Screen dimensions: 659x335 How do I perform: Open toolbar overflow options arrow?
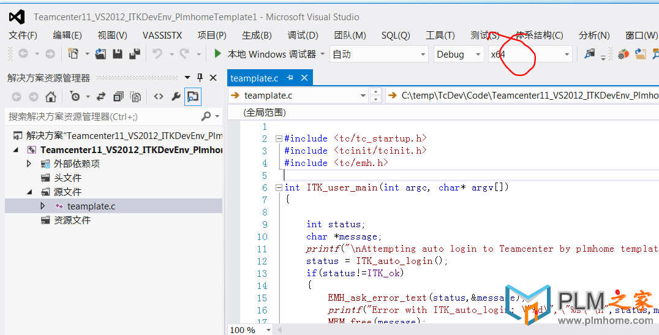[603, 58]
